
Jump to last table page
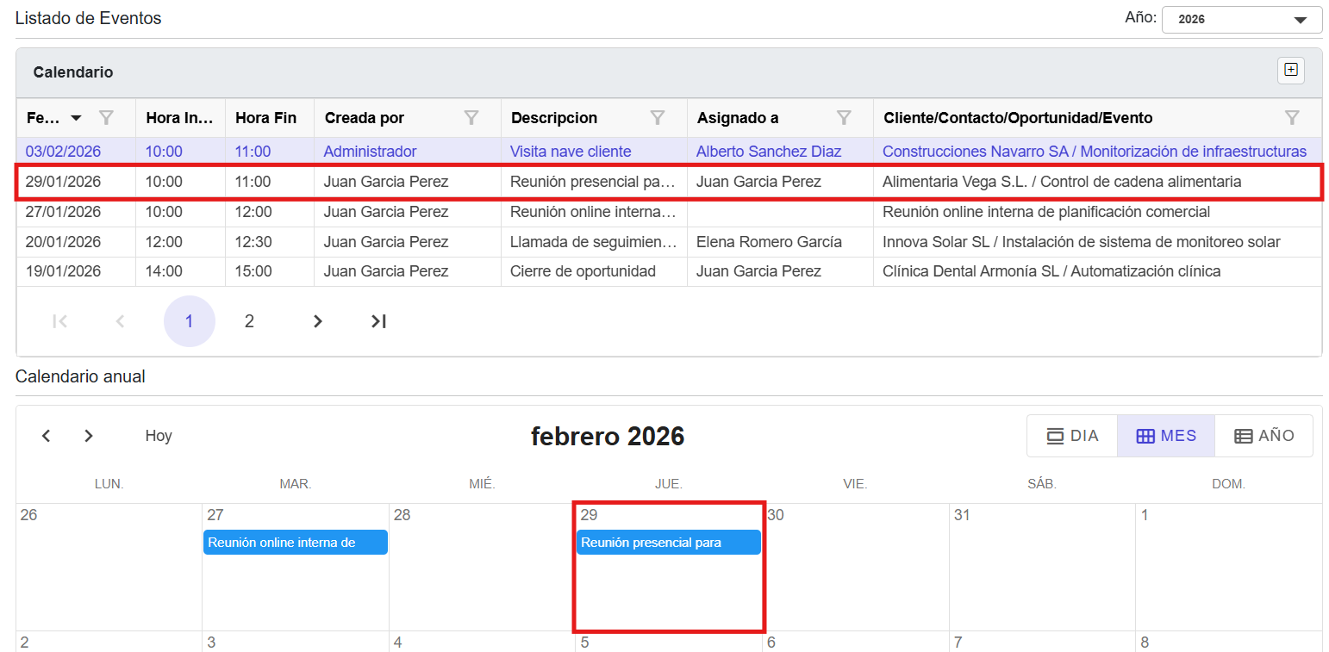378,321
